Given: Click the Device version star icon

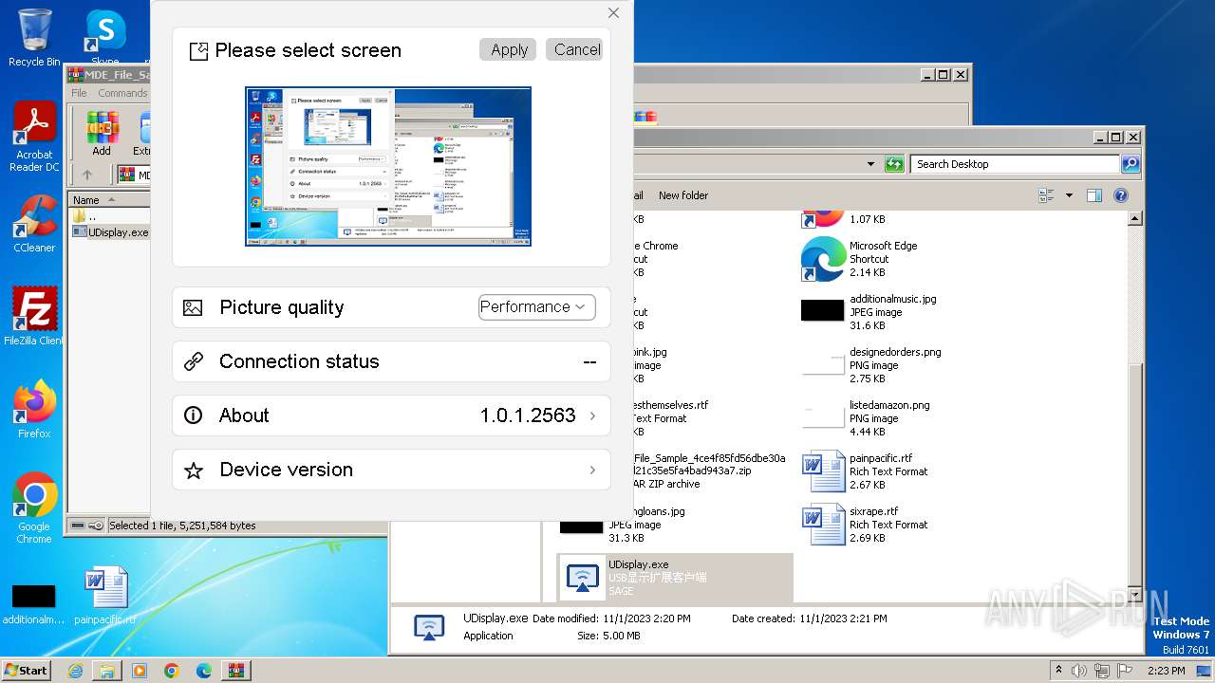Looking at the screenshot, I should [193, 470].
